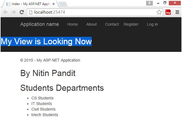Open the Chrome hamburger menu
Image resolution: width=182 pixels, height=127 pixels.
[x=177, y=12]
